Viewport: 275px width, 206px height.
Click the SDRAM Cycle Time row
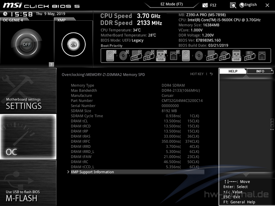[x=135, y=116]
